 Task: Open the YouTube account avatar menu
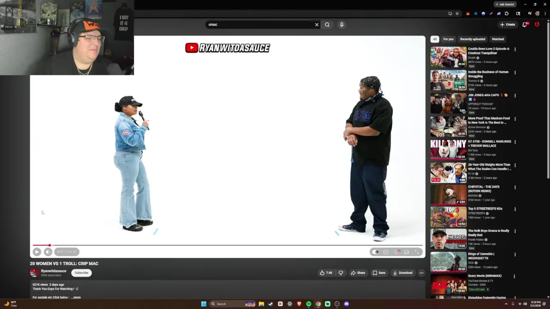pos(537,24)
